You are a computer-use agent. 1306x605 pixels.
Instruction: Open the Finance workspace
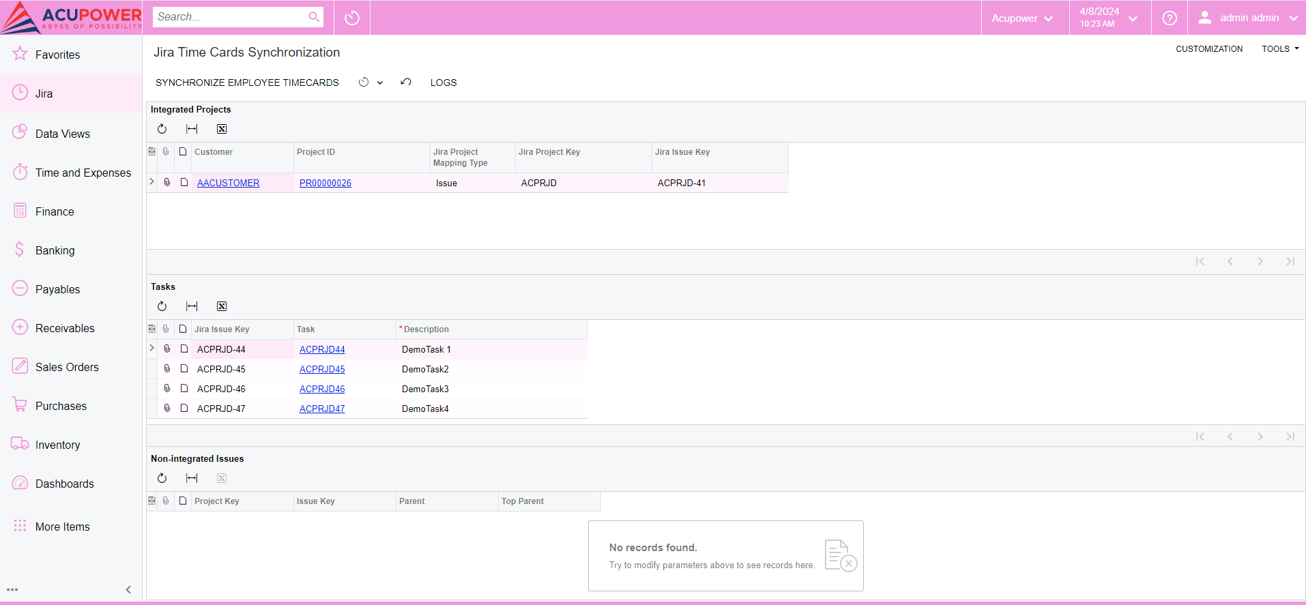coord(71,211)
